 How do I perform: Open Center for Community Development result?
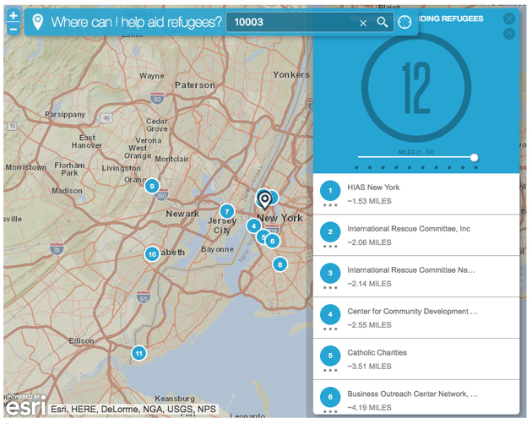(x=416, y=318)
